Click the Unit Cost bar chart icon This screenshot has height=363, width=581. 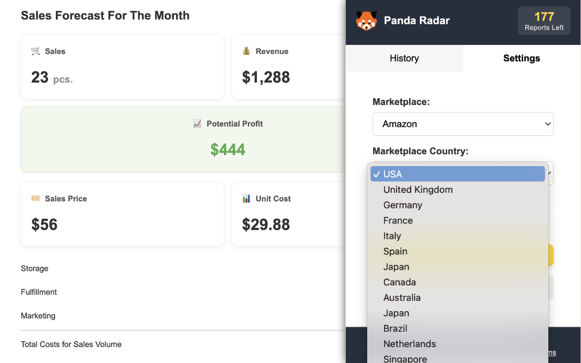coord(246,198)
